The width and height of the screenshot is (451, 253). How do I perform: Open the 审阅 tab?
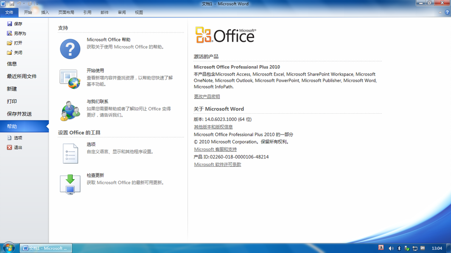[122, 12]
